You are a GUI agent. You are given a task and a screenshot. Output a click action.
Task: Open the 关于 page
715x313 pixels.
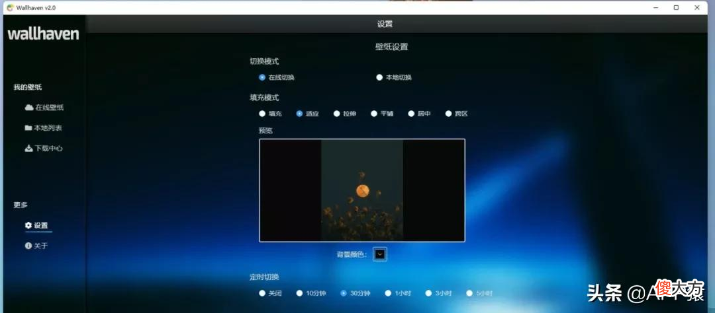(36, 246)
